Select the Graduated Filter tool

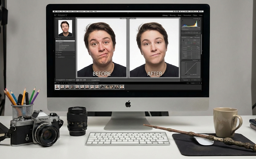[191, 33]
